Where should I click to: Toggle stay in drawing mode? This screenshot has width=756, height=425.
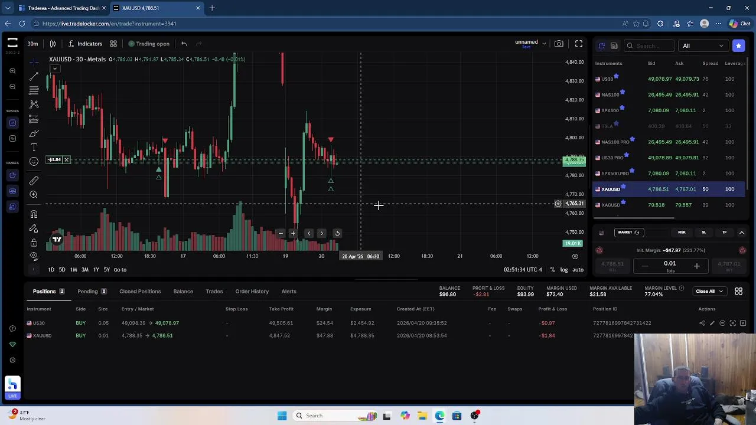coord(34,228)
